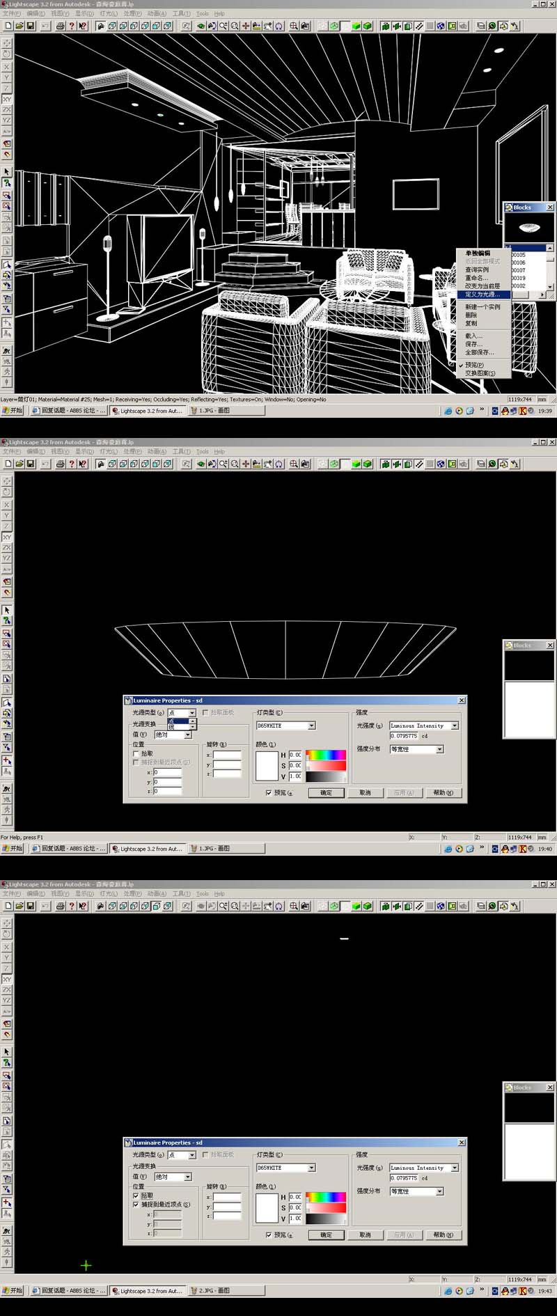This screenshot has width=557, height=1316.
Task: Click 确定 in dialog with 拾取 checked
Action: coord(327,1235)
